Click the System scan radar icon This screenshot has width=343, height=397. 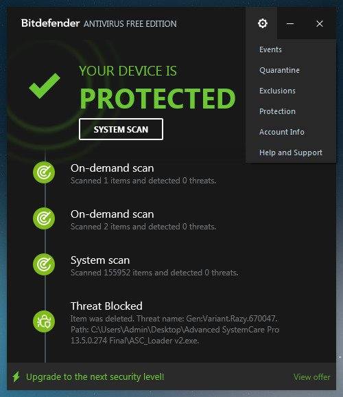44,264
